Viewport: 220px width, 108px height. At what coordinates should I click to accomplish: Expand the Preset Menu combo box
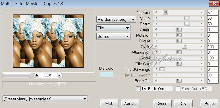[45, 99]
